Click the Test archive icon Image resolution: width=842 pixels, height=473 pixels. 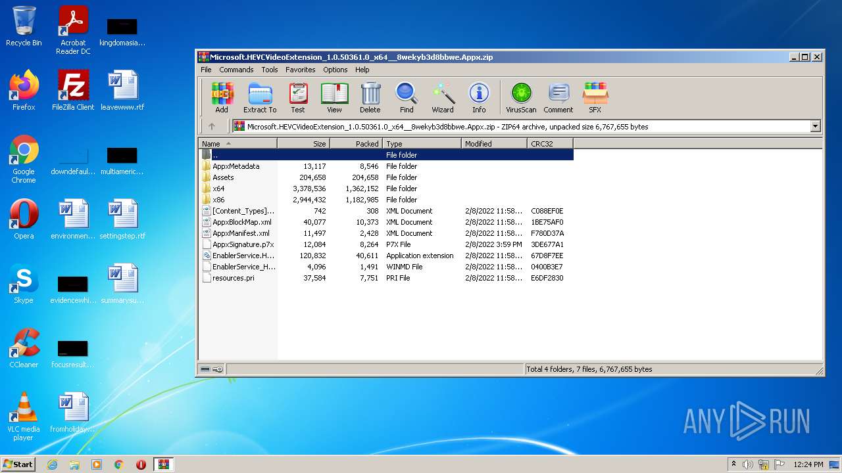click(298, 97)
